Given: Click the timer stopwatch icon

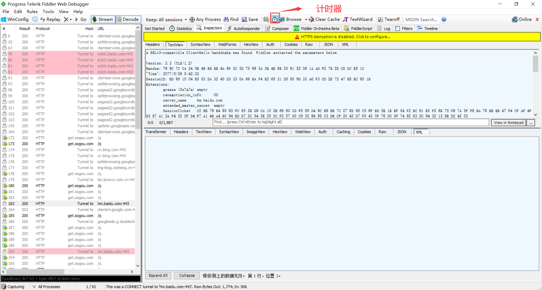Looking at the screenshot, I should pyautogui.click(x=275, y=19).
